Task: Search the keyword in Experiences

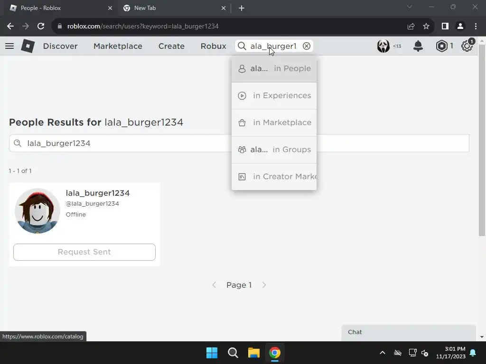Action: pos(274,96)
